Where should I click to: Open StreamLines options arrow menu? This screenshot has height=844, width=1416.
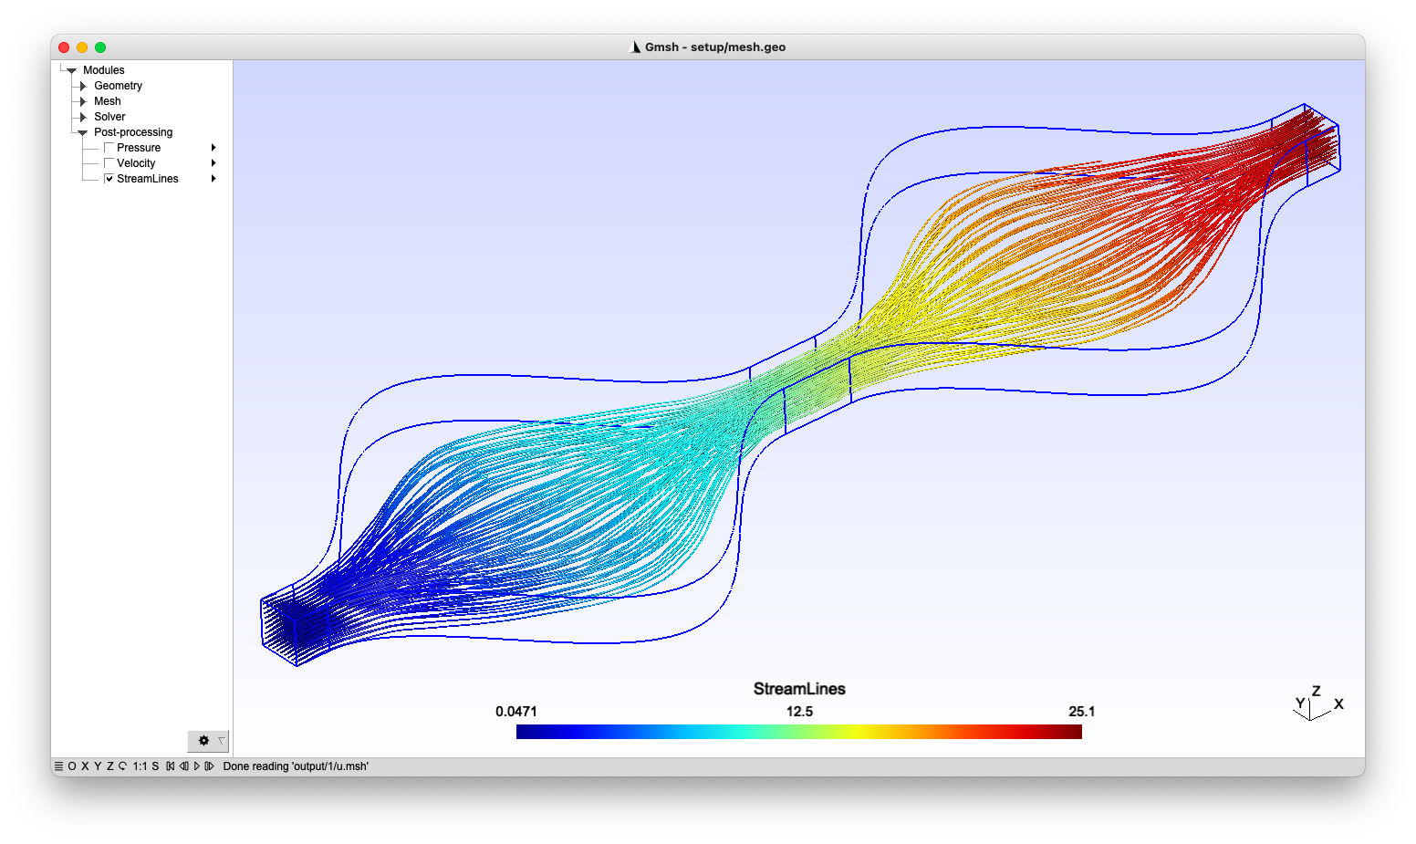213,179
